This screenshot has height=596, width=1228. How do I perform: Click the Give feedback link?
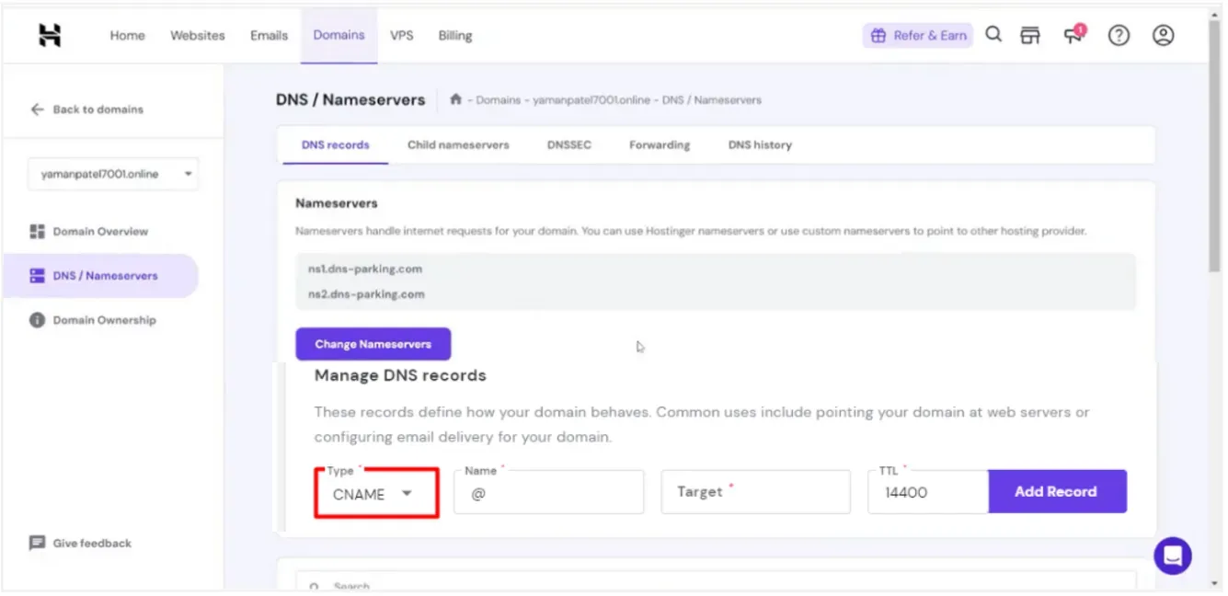point(92,543)
